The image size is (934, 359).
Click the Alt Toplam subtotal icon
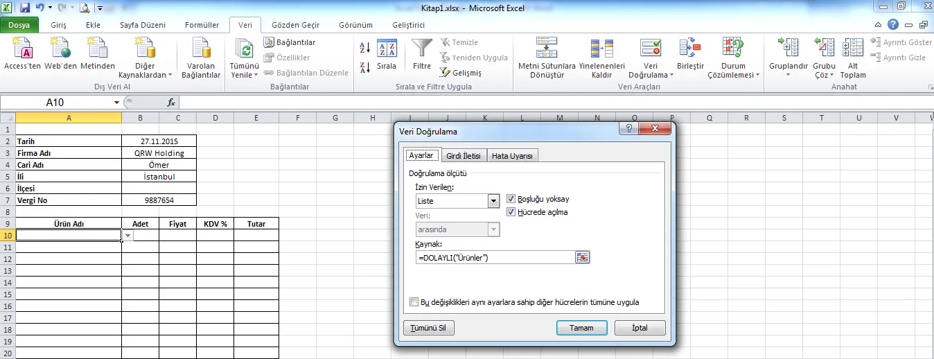(x=853, y=49)
